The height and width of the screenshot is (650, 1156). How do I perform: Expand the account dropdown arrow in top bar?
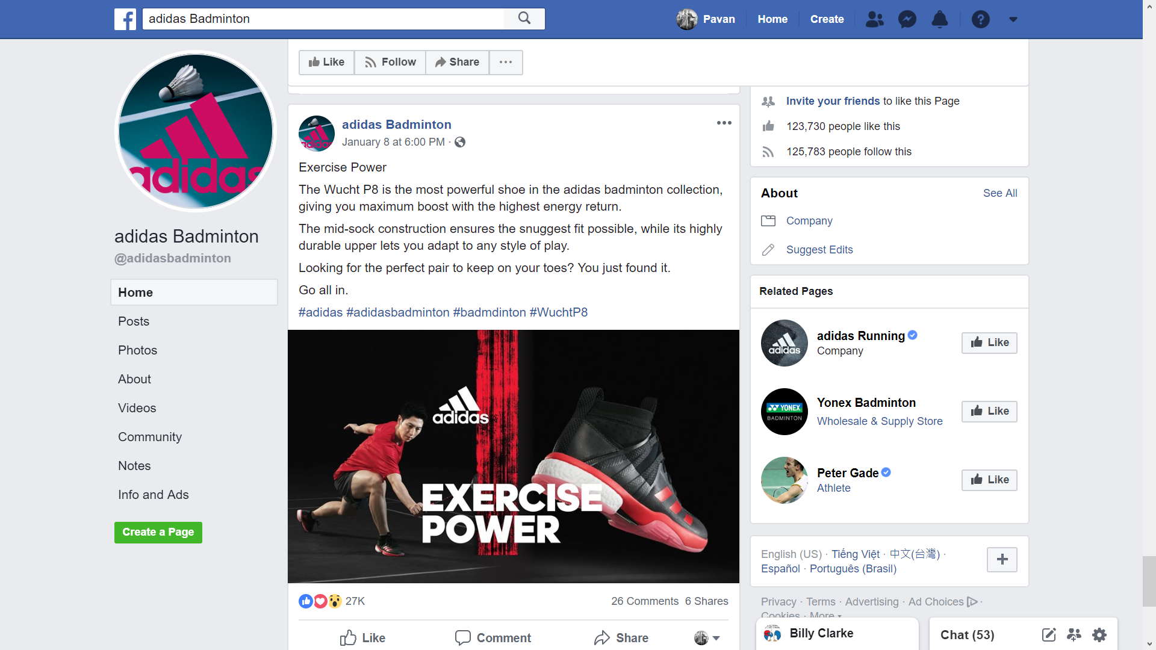pyautogui.click(x=1013, y=19)
